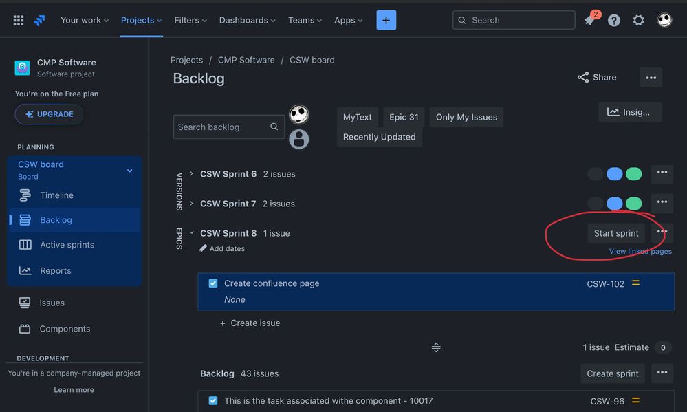Screen dimensions: 687x412
Task: Click the Issues icon in sidebar
Action: pyautogui.click(x=25, y=303)
